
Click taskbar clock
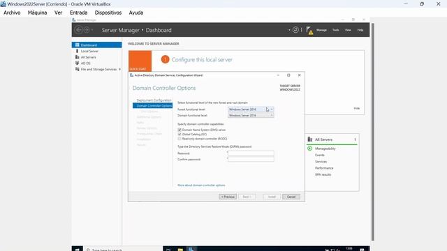tap(349, 249)
